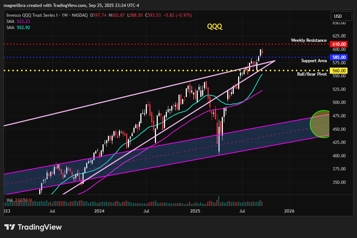Click the change value -5.82 (-0.97%)
This screenshot has height=238, width=357.
point(178,15)
